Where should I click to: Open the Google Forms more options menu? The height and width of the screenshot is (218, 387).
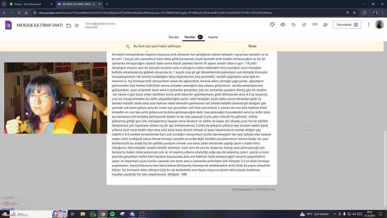tap(369, 25)
